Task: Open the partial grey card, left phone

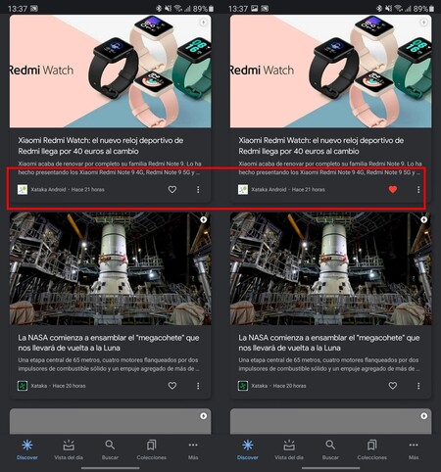Action: (x=110, y=421)
